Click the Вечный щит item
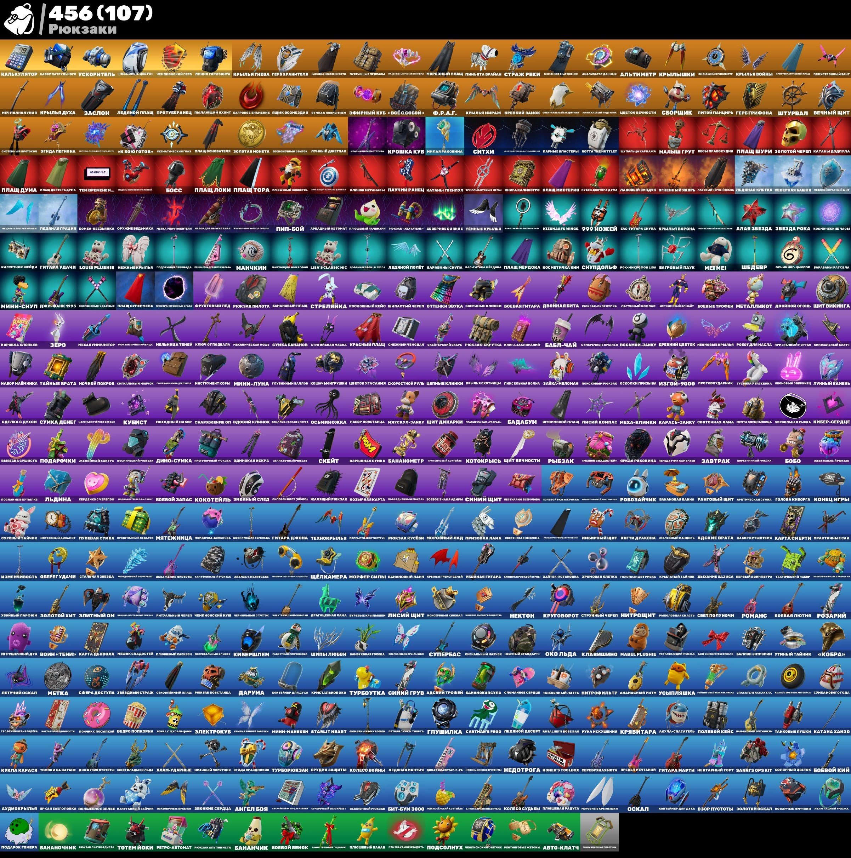Screen dimensions: 851x858 832,97
